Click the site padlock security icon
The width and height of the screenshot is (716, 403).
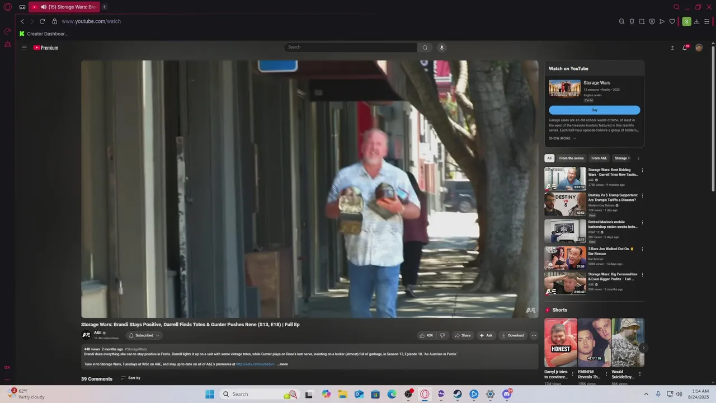[54, 21]
